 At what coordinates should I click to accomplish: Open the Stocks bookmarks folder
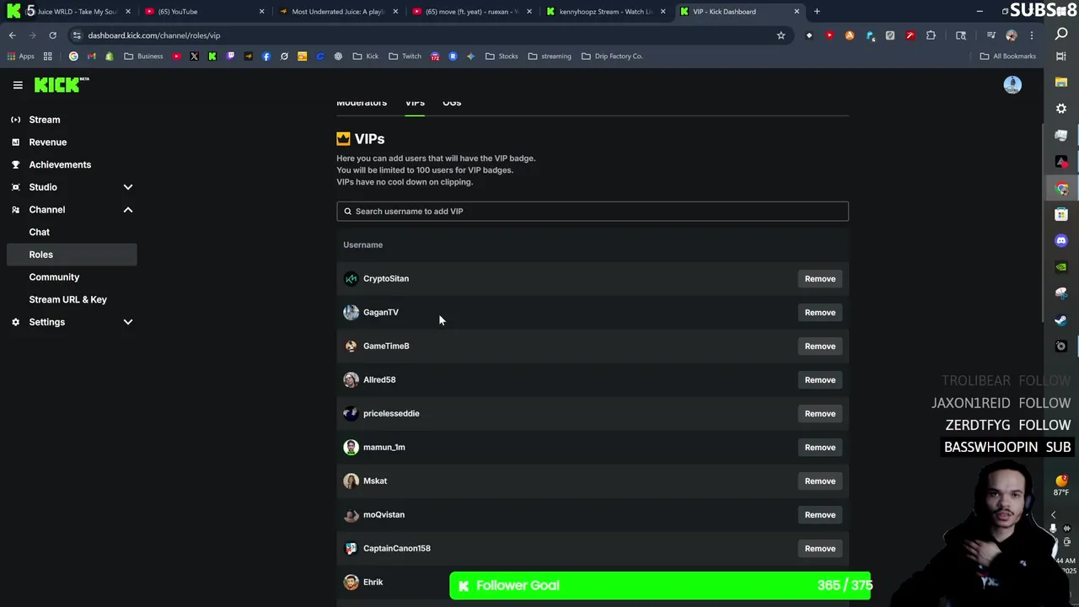pos(502,56)
